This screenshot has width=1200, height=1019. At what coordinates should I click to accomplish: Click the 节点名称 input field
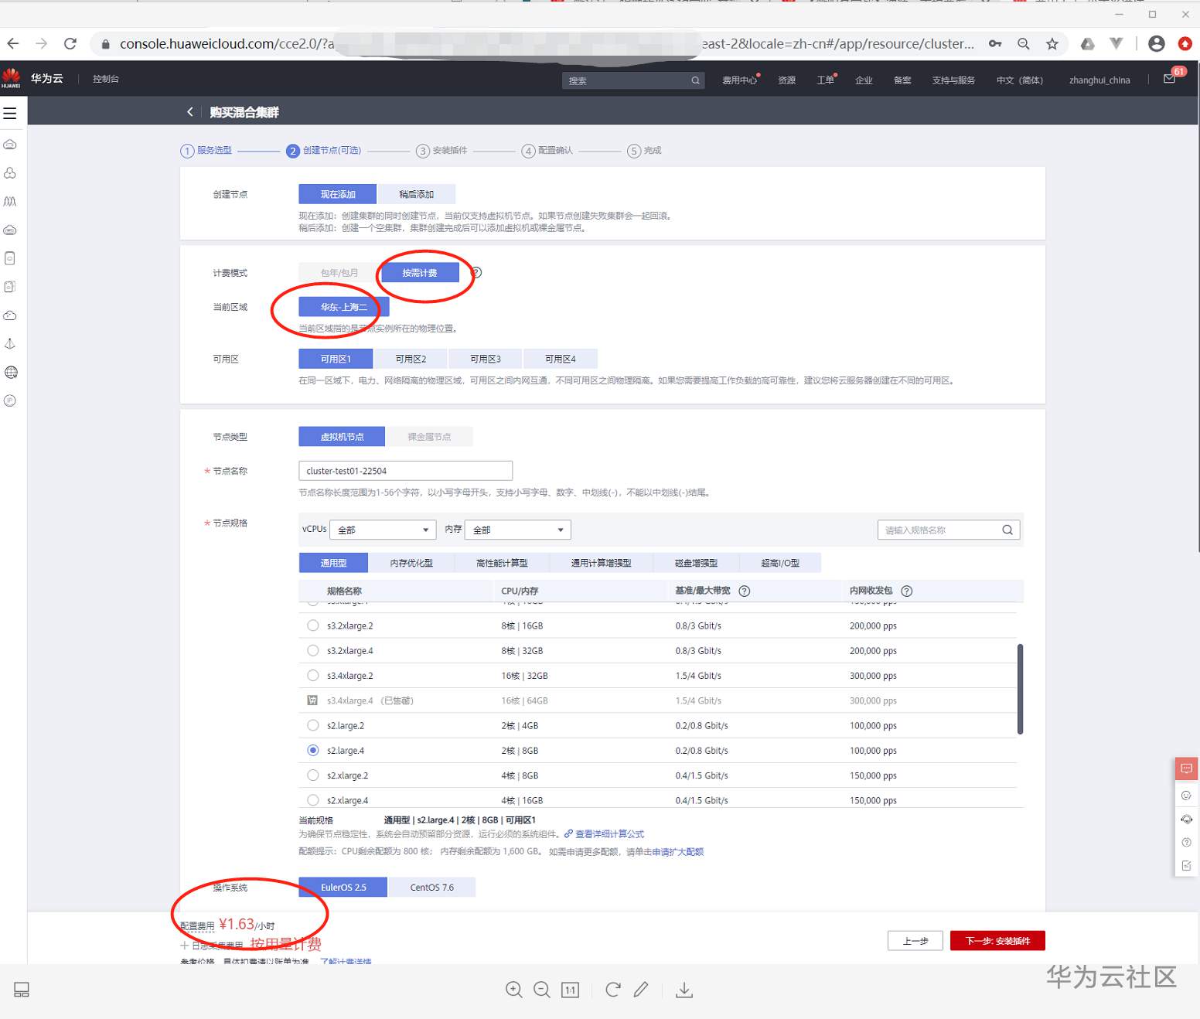[x=406, y=471]
